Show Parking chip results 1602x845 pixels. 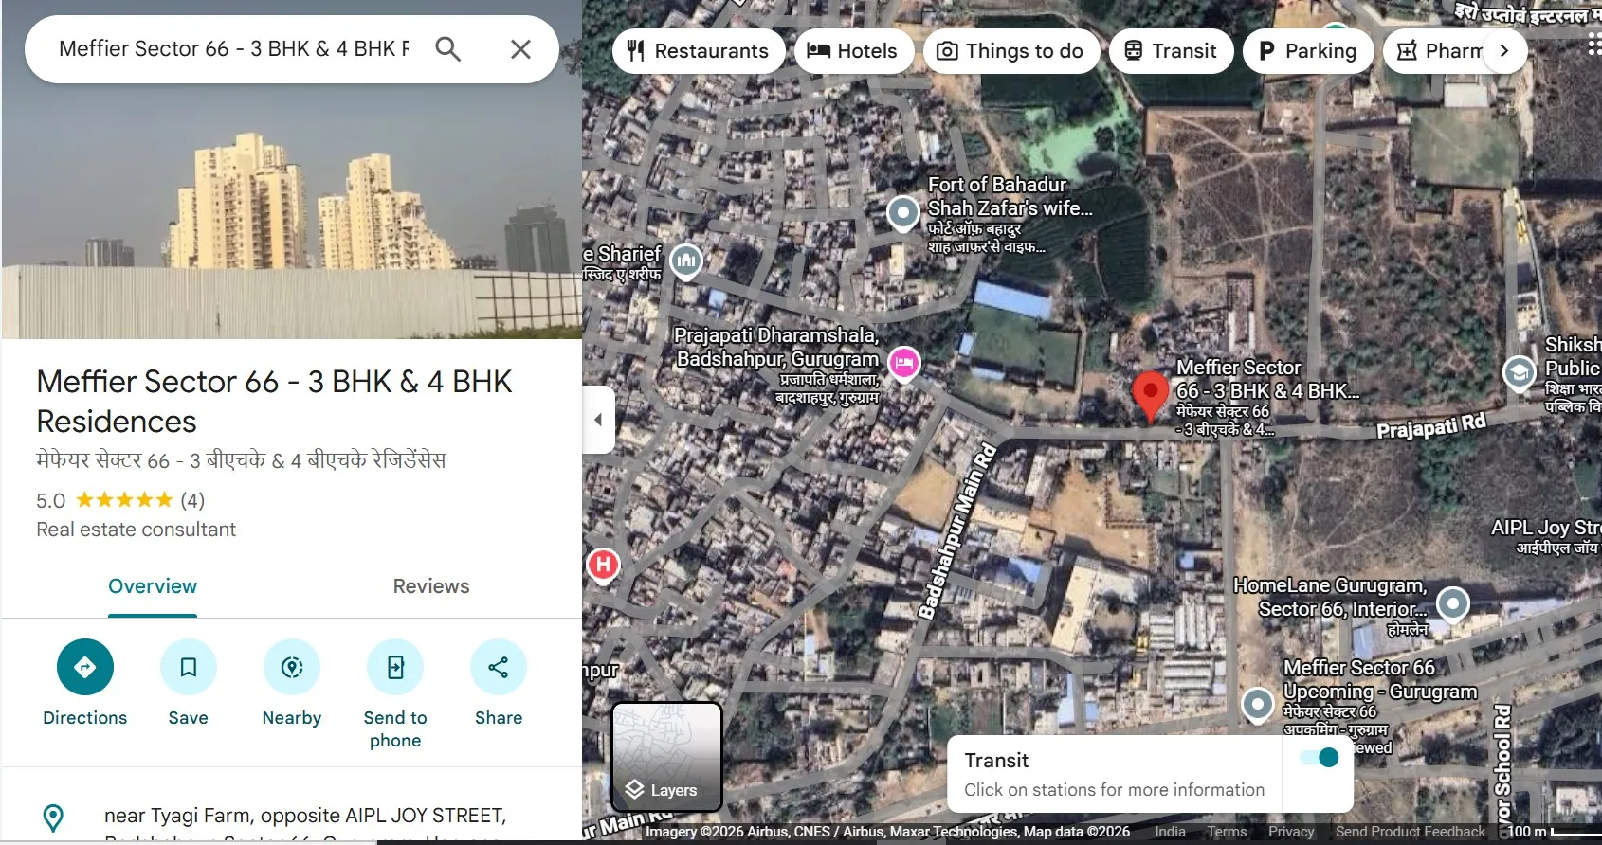[x=1308, y=51]
